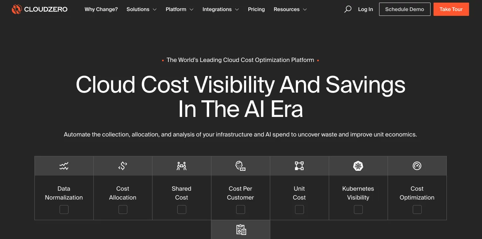482x239 pixels.
Task: Click the Data Normalization chart icon
Action: click(x=64, y=166)
